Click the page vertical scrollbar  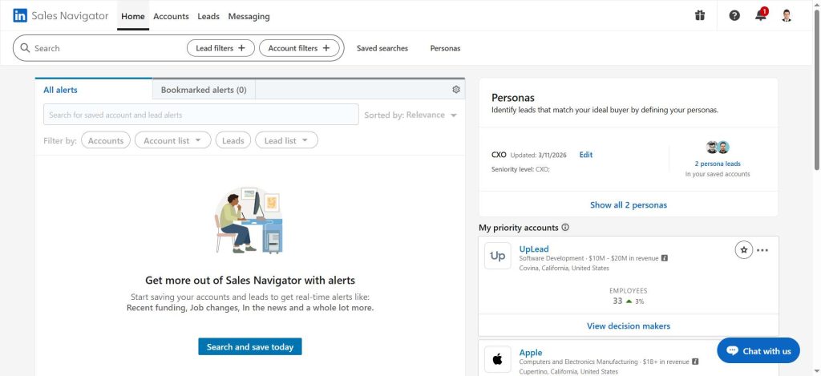(x=816, y=89)
